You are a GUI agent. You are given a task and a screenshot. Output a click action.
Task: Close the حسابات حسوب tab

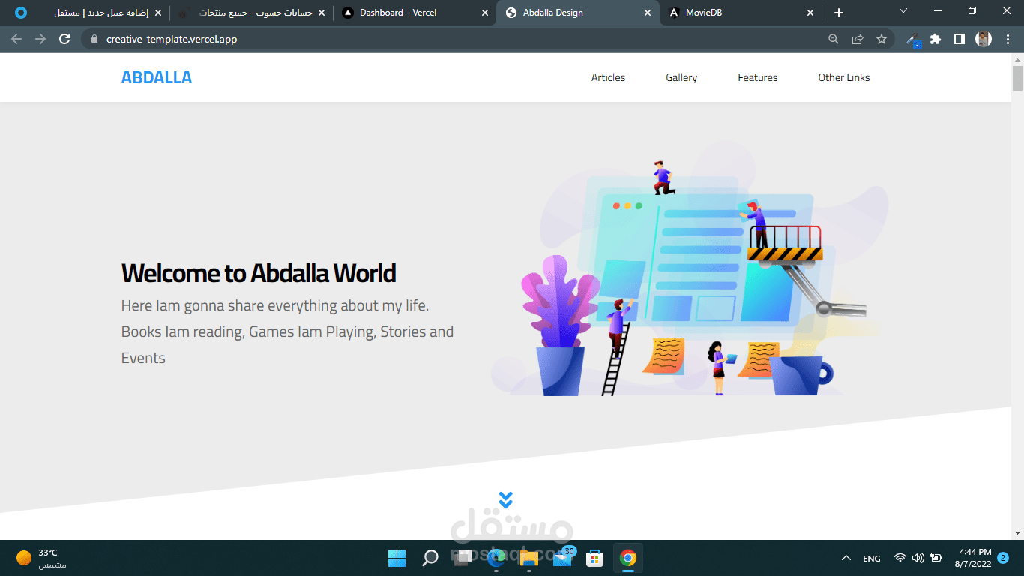click(321, 13)
